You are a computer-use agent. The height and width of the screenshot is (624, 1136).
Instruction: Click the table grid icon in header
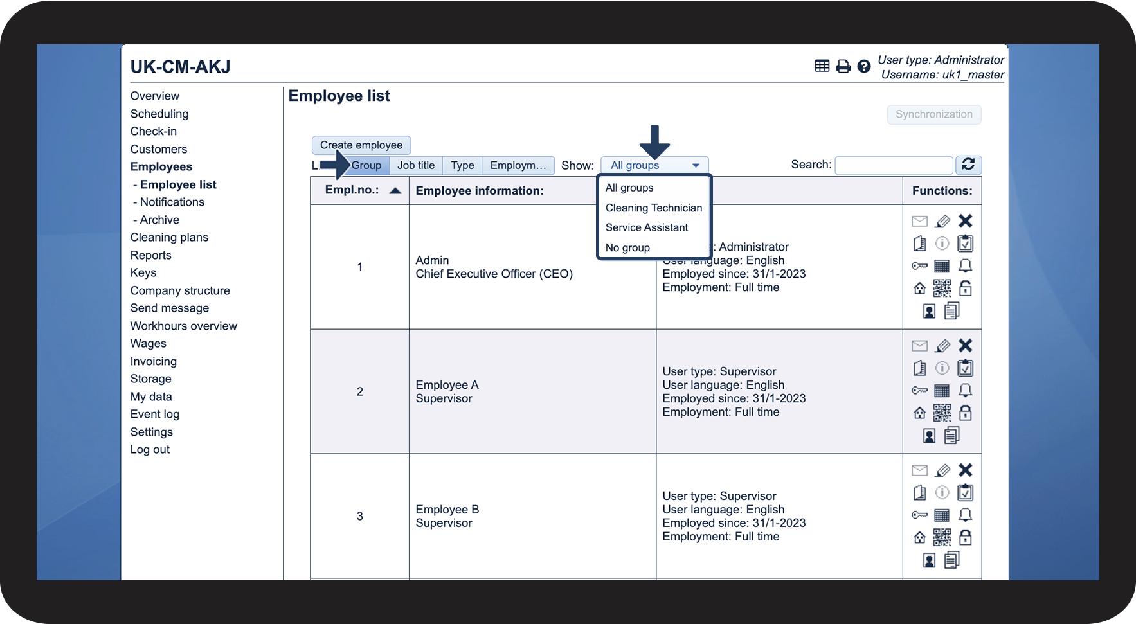point(822,66)
